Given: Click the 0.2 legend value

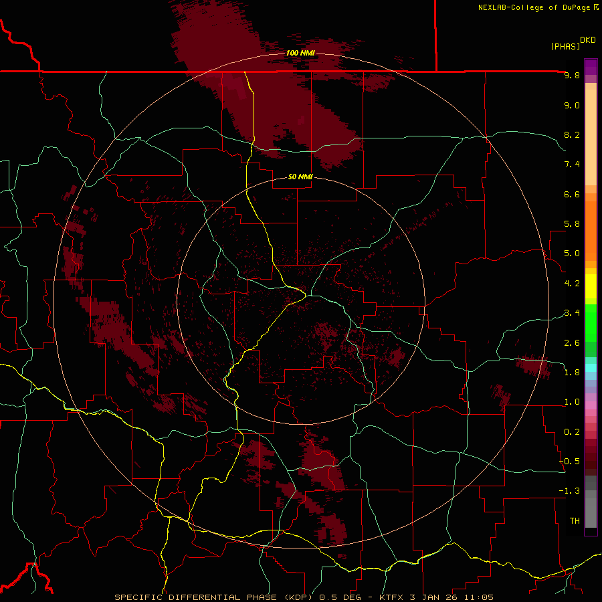Looking at the screenshot, I should [572, 432].
